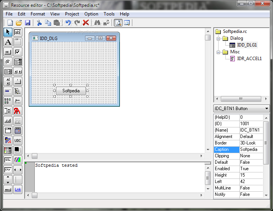Toggle the pressed preview magnifier button
Screen dimensions: 273x211
click(118, 23)
